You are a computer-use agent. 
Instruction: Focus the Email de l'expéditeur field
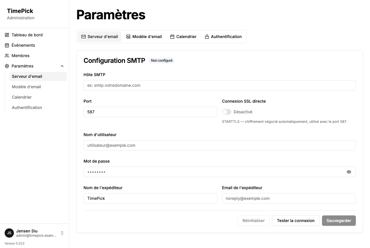pos(289,198)
